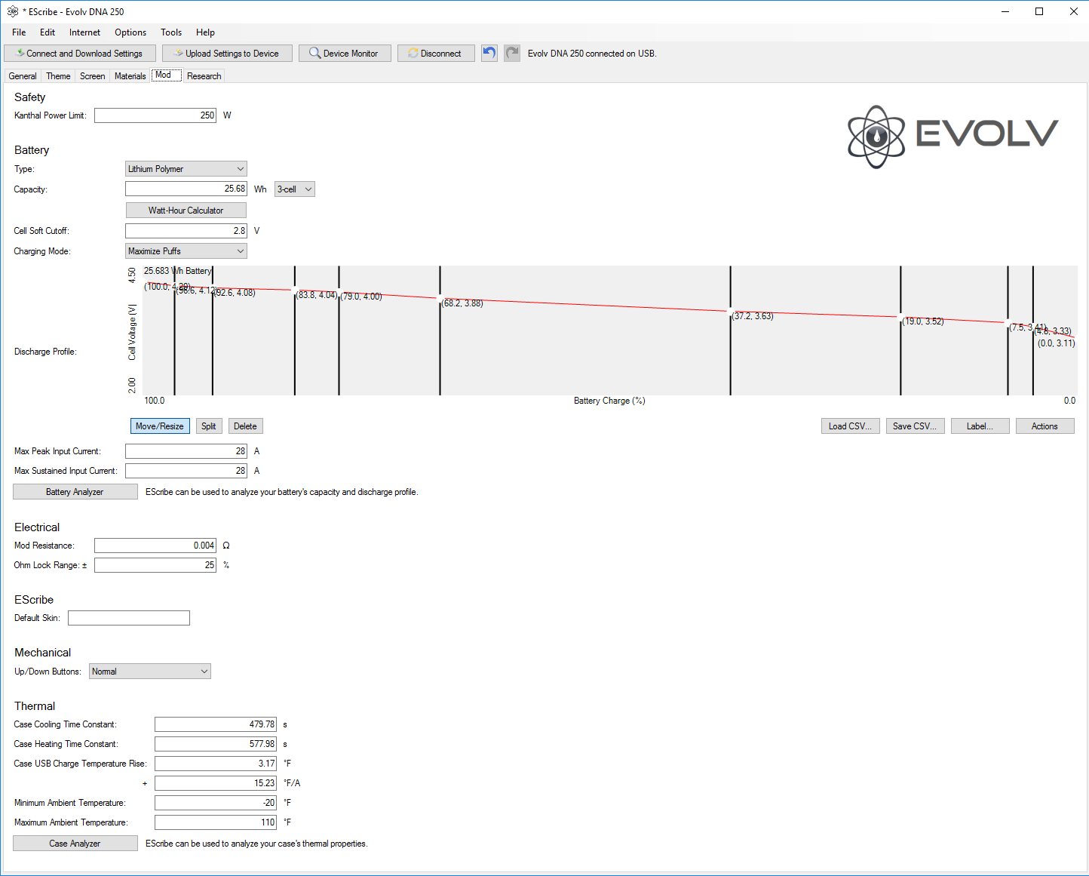
Task: Activate Delete mode for profile points
Action: (x=245, y=426)
